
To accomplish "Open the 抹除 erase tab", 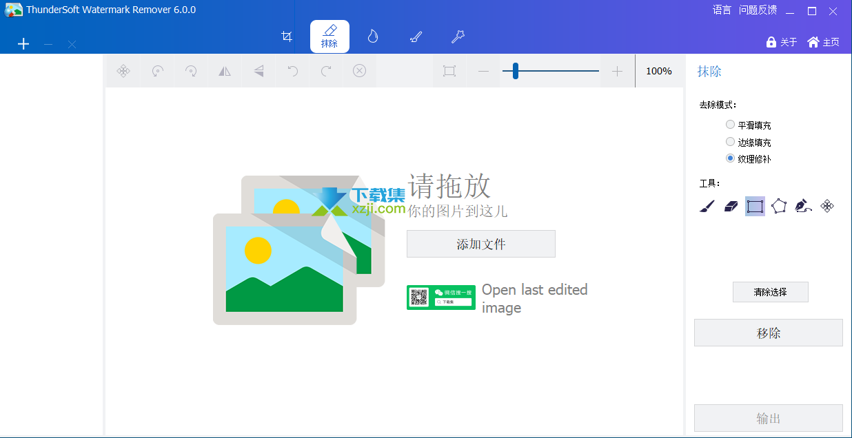I will 329,36.
